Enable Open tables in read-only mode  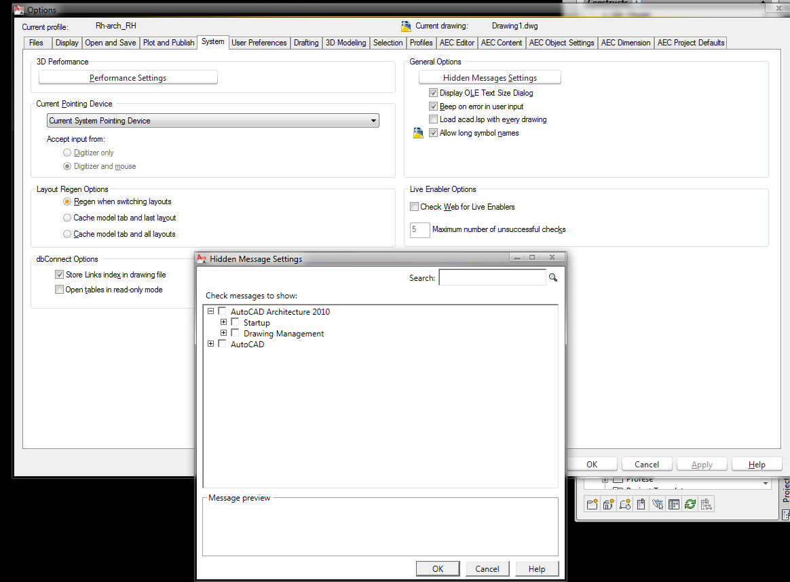pyautogui.click(x=60, y=290)
